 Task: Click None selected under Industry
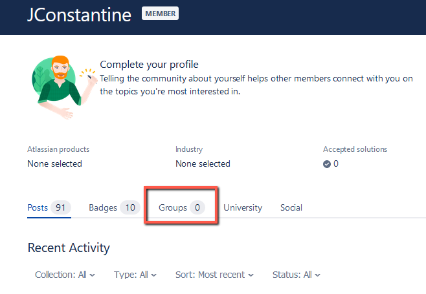click(x=203, y=164)
